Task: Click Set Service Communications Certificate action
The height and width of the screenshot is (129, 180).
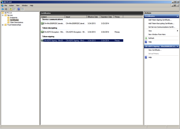Action: point(162,27)
